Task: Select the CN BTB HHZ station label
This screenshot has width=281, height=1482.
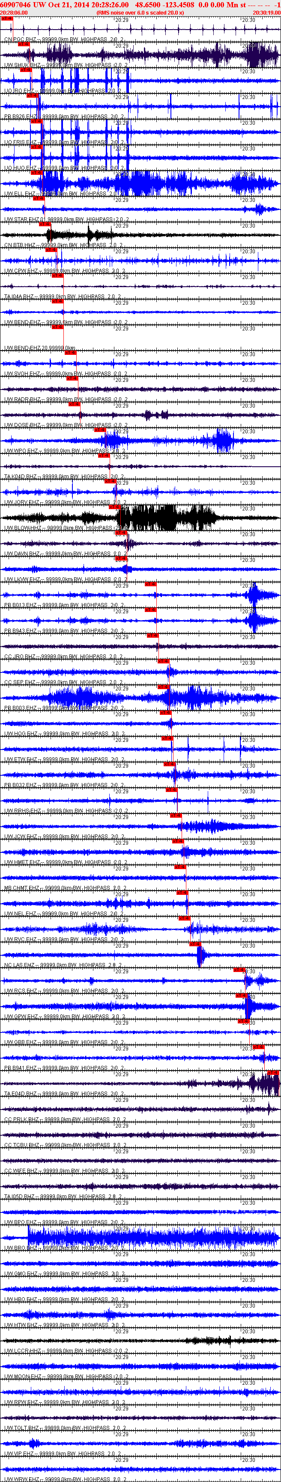Action: click(x=64, y=246)
